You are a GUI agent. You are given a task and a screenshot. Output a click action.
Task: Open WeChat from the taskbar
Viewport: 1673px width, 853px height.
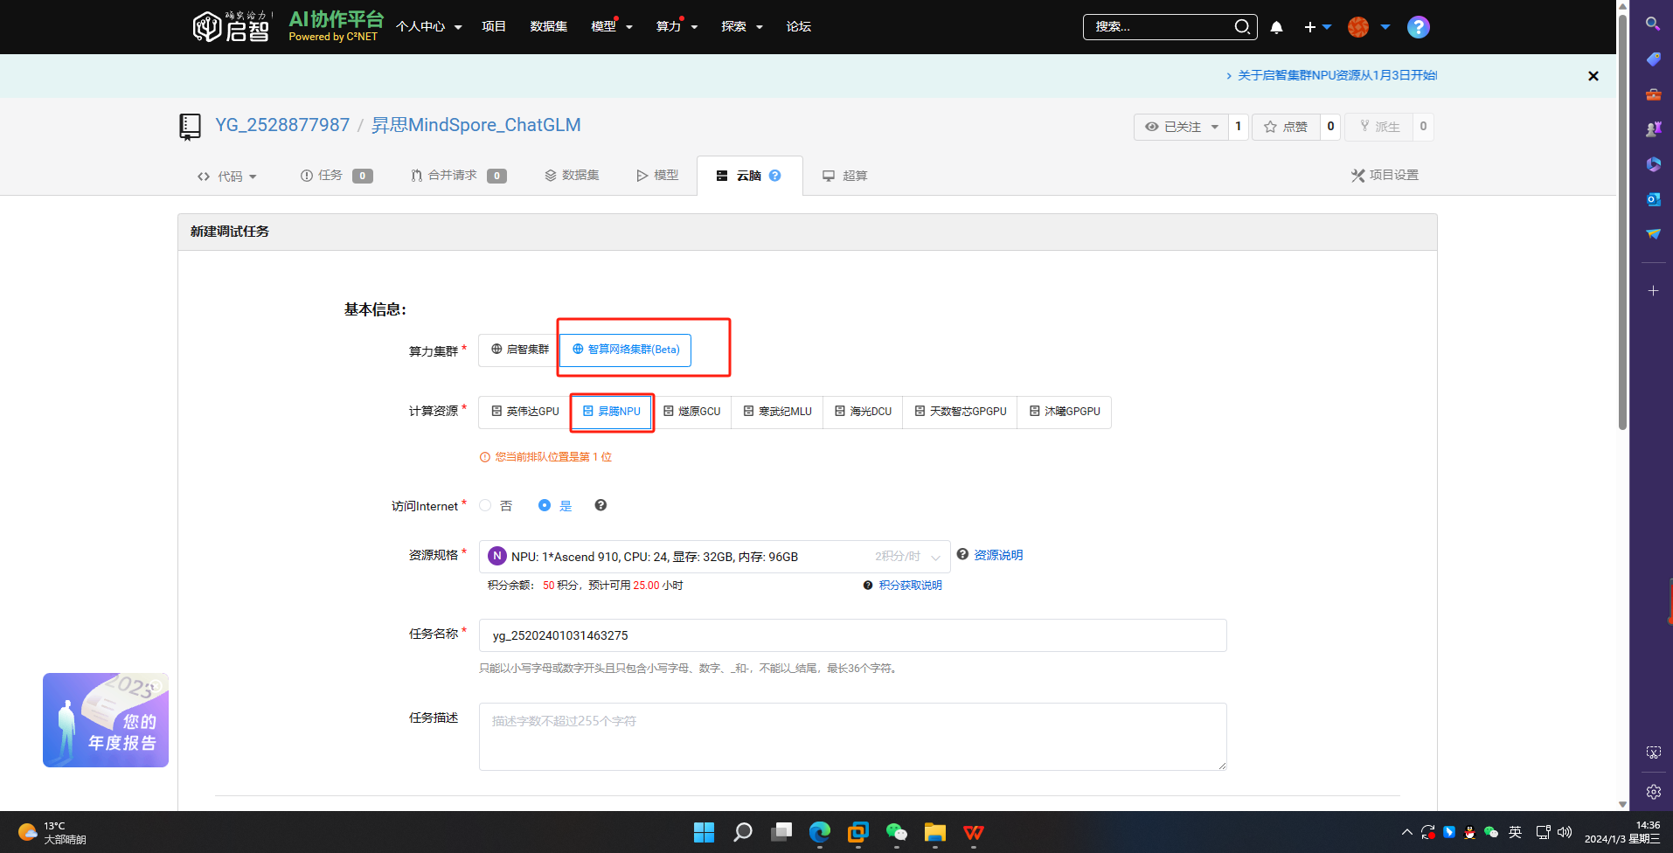[896, 832]
